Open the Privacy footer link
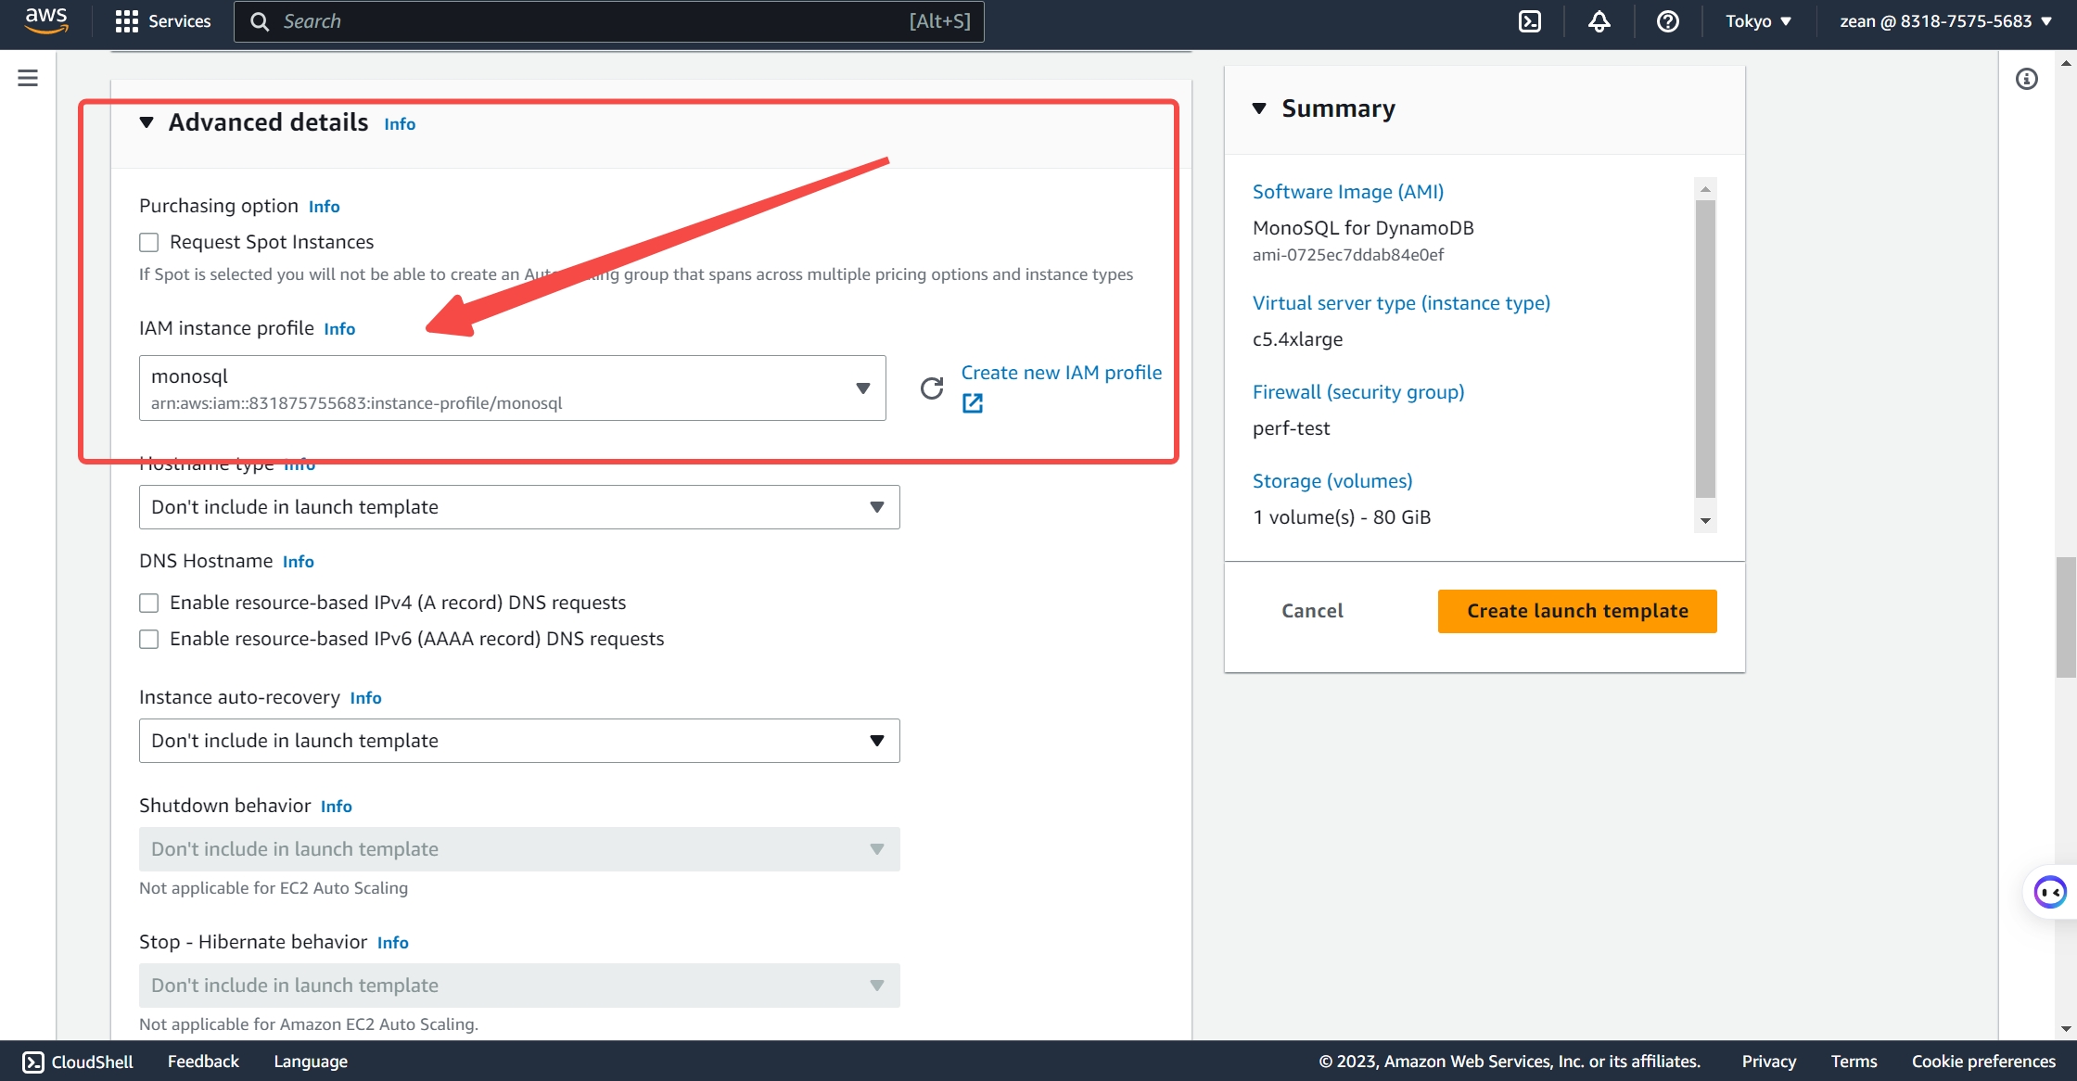The width and height of the screenshot is (2077, 1081). pyautogui.click(x=1768, y=1062)
